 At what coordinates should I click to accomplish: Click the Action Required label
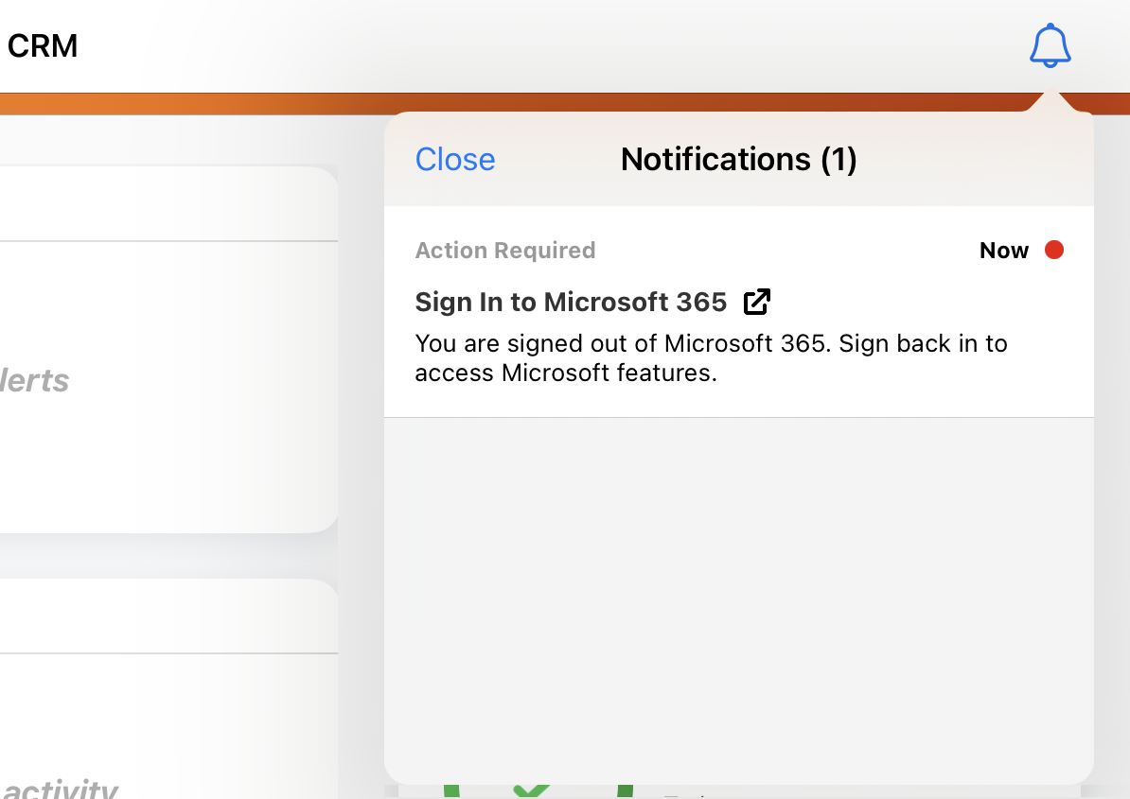[x=505, y=251]
